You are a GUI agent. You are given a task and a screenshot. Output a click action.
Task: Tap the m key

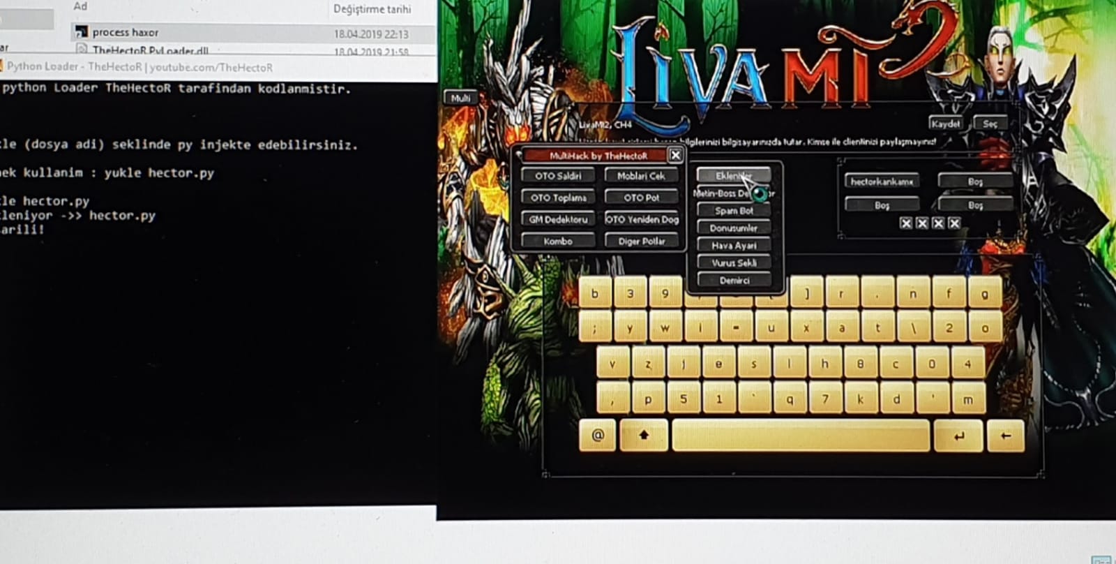tap(967, 399)
